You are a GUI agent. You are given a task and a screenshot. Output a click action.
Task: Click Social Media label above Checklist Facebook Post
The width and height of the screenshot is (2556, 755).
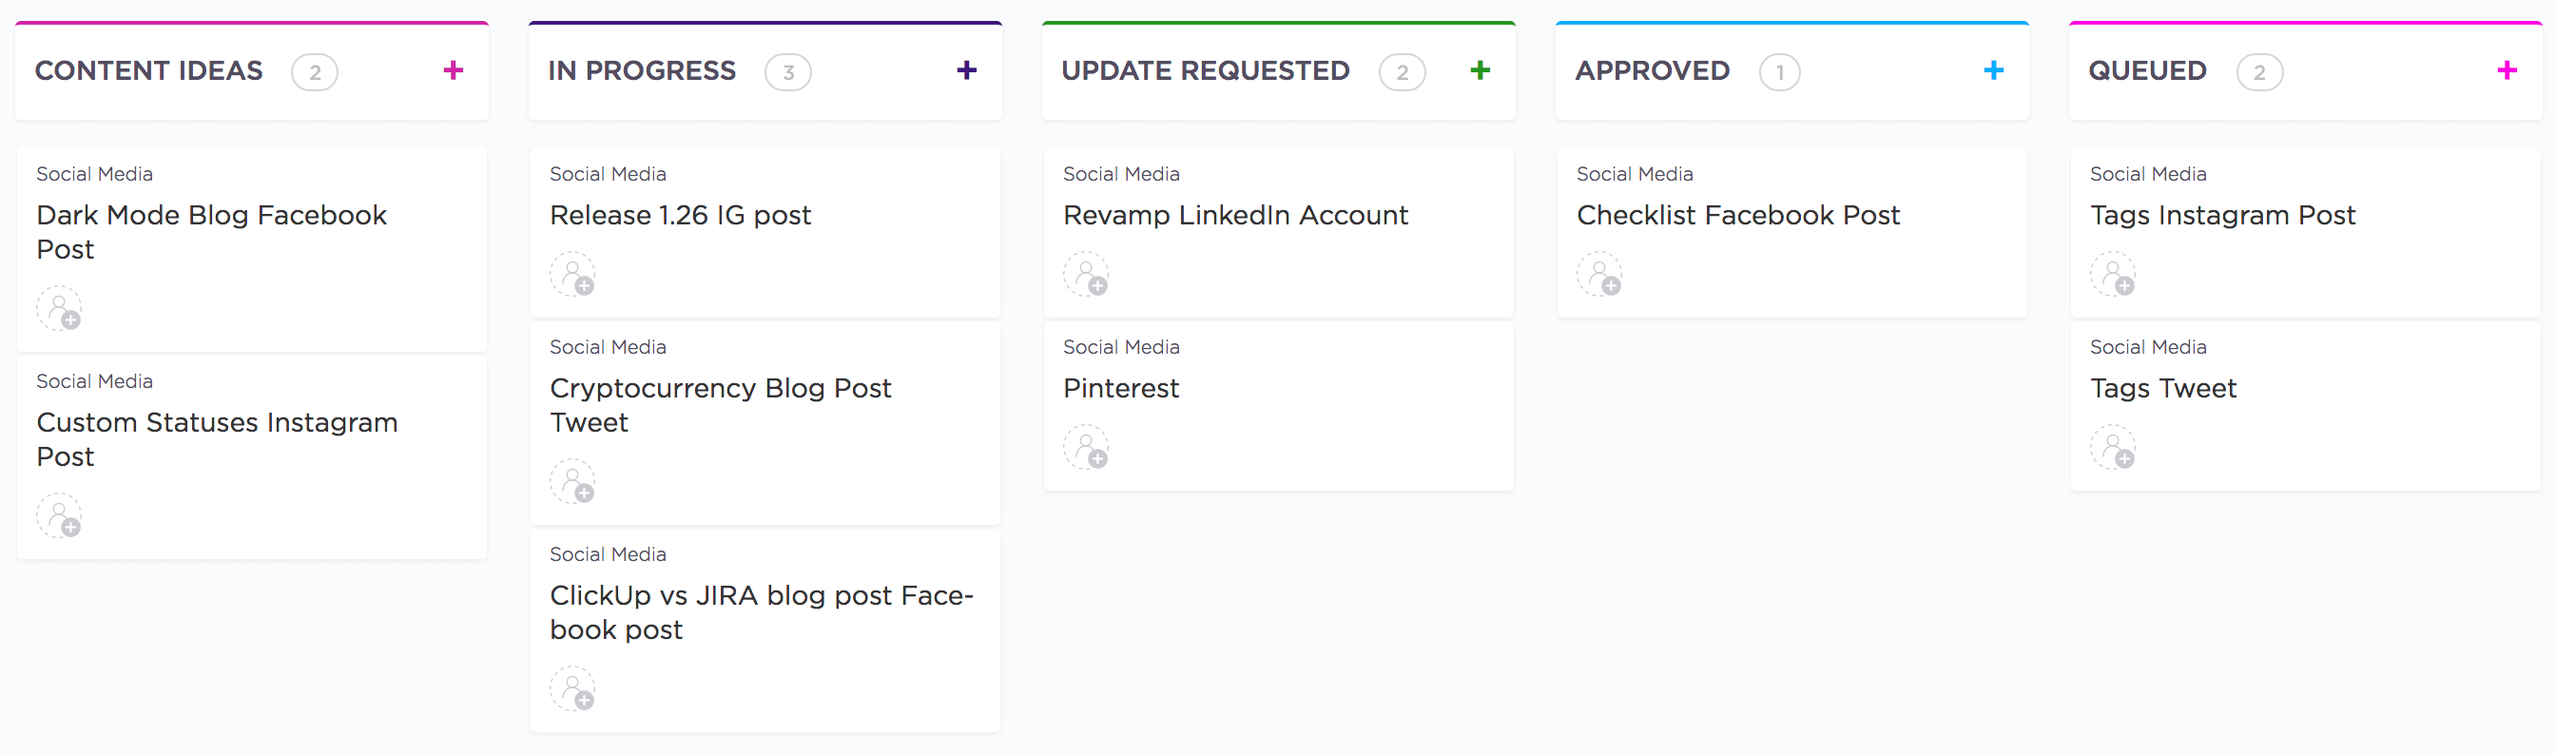(x=1635, y=174)
